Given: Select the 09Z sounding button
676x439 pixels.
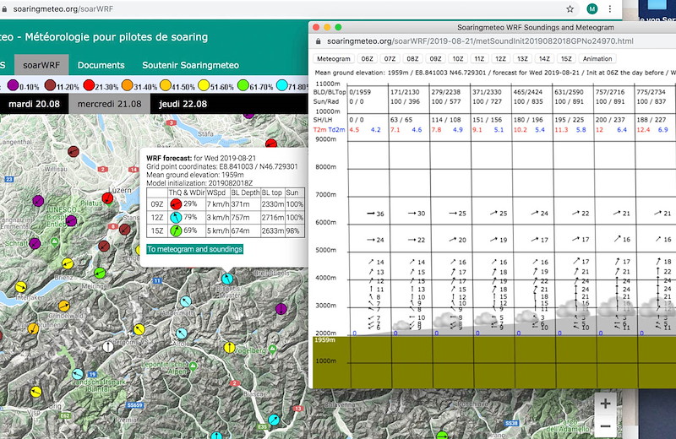Looking at the screenshot, I should [x=435, y=58].
